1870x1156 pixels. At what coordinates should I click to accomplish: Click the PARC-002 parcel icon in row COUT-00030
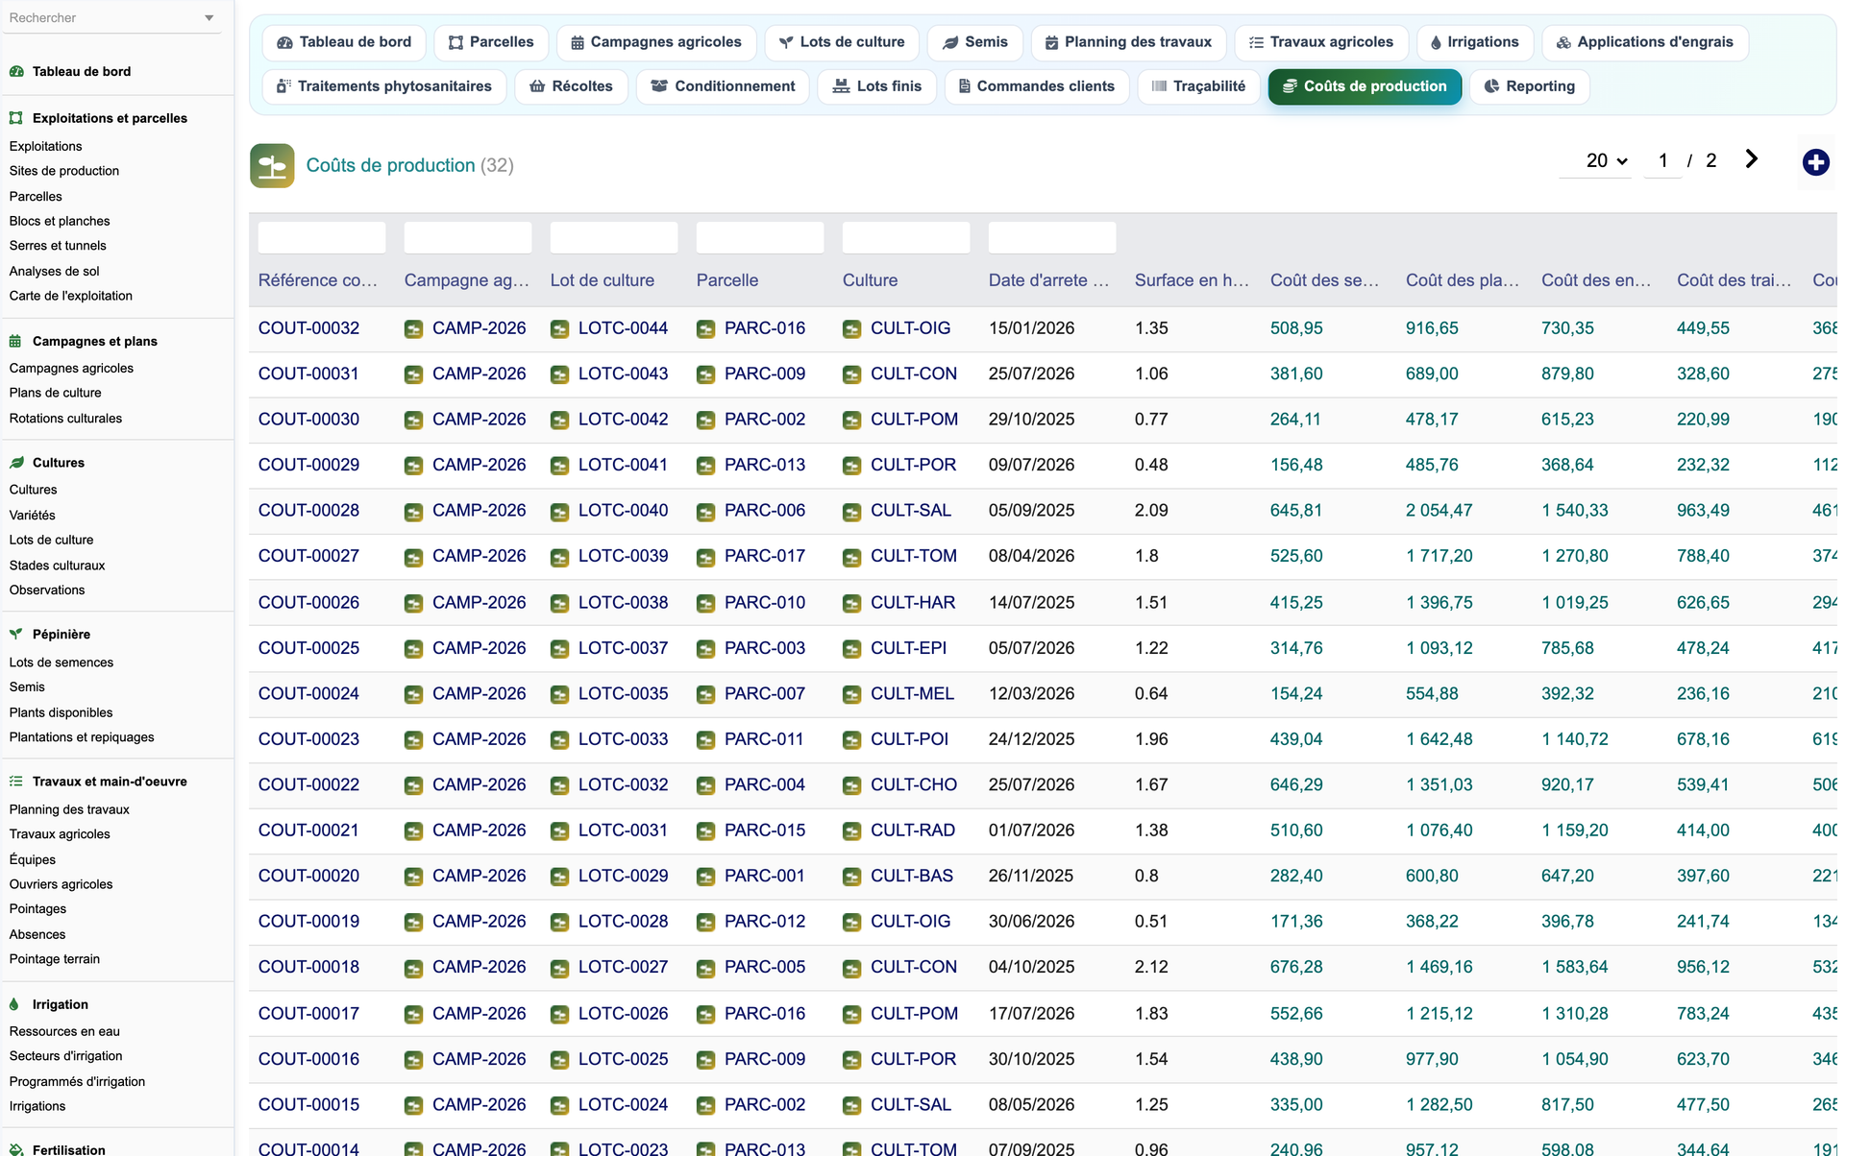tap(705, 421)
